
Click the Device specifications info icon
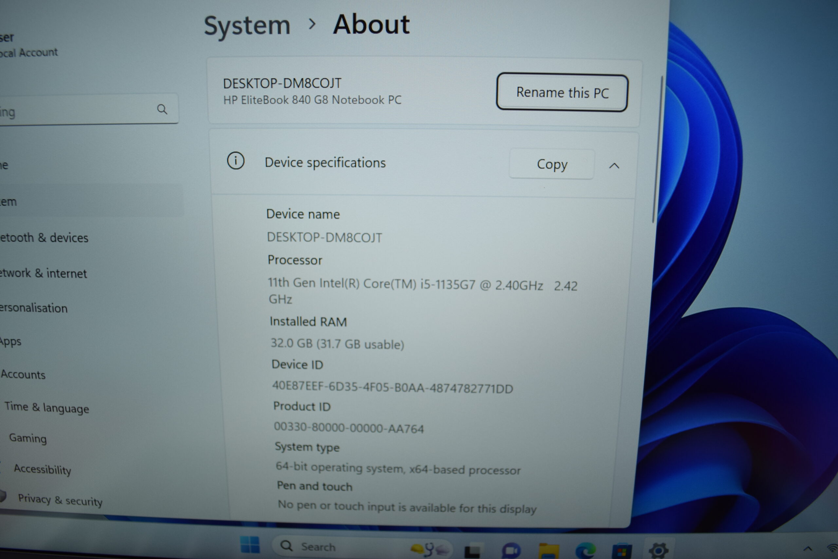pos(236,161)
